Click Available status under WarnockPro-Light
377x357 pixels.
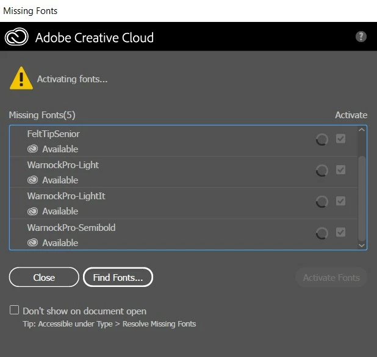tap(60, 180)
